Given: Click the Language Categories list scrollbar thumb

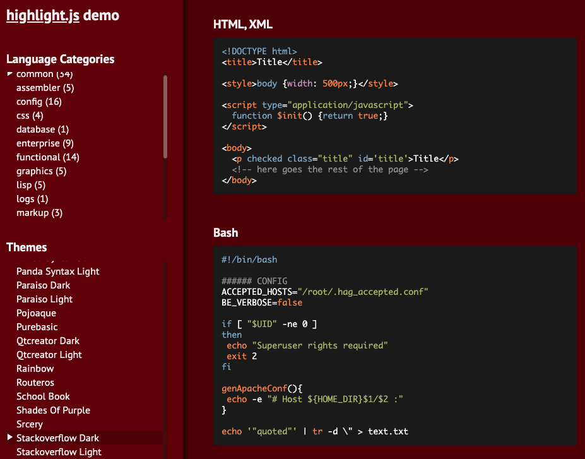Looking at the screenshot, I should click(165, 117).
